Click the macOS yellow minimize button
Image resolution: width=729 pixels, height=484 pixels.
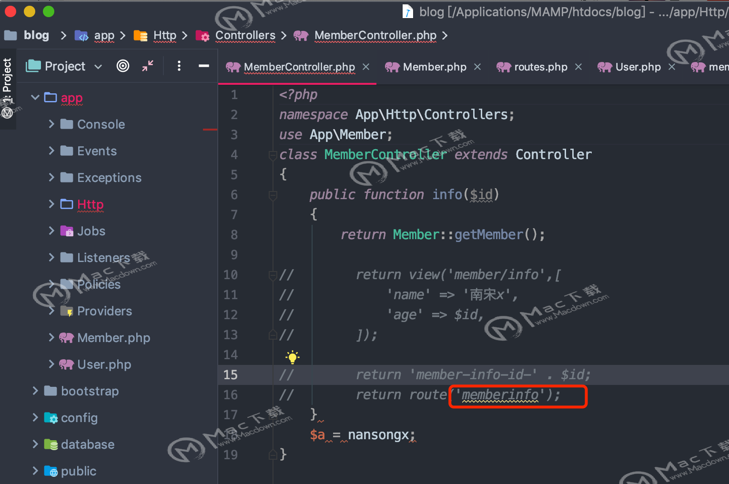tap(30, 11)
